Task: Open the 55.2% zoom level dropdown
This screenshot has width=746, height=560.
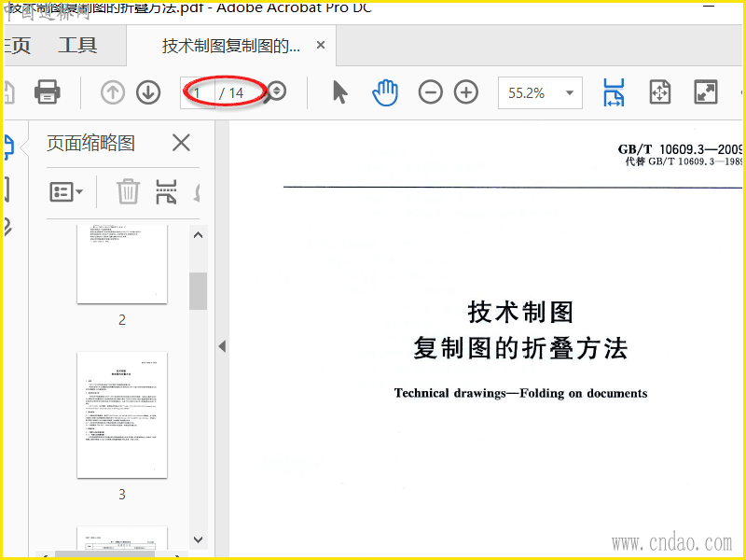Action: pyautogui.click(x=540, y=92)
